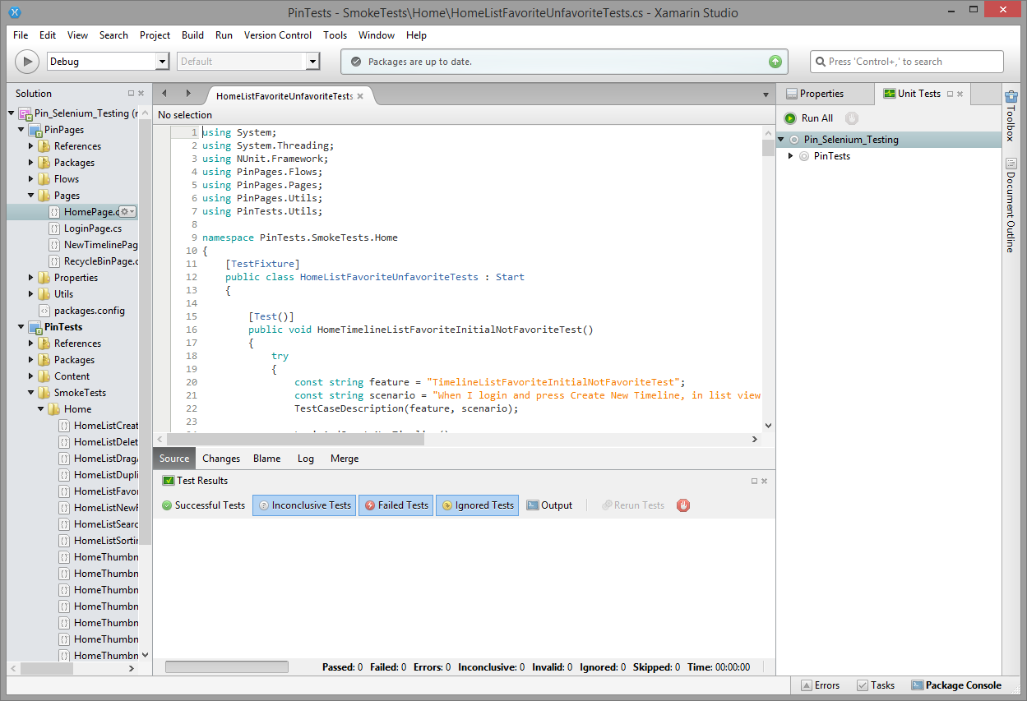Open the Tasks pad
The image size is (1027, 701).
[875, 685]
